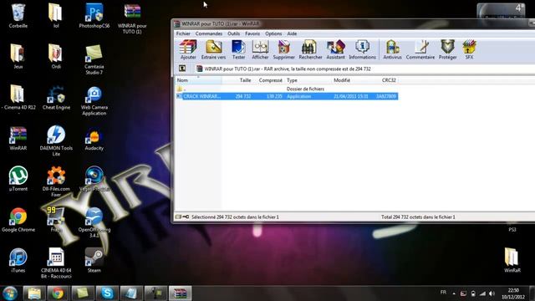The height and width of the screenshot is (301, 535).
Task: Open the Commandes menu
Action: click(x=209, y=33)
